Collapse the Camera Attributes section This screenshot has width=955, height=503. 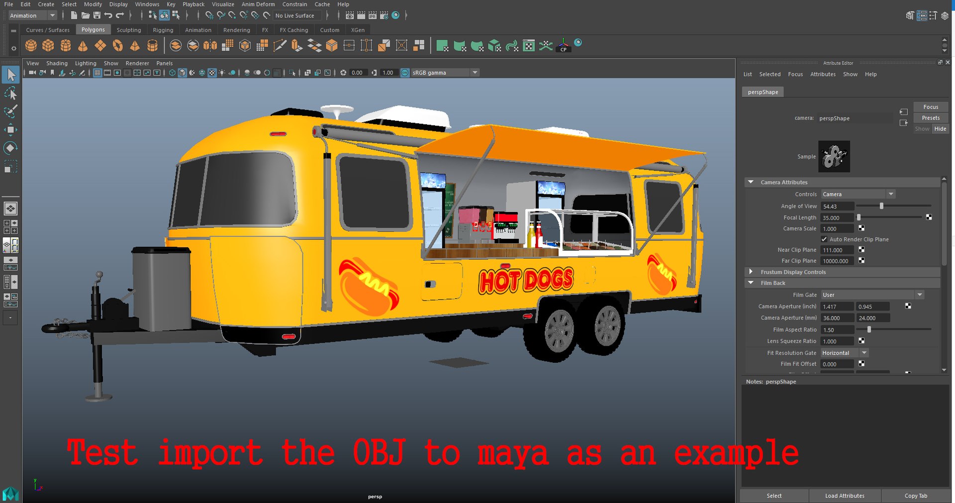tap(751, 182)
